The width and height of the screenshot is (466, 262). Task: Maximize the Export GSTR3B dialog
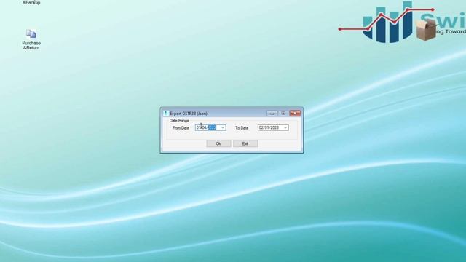(x=283, y=114)
